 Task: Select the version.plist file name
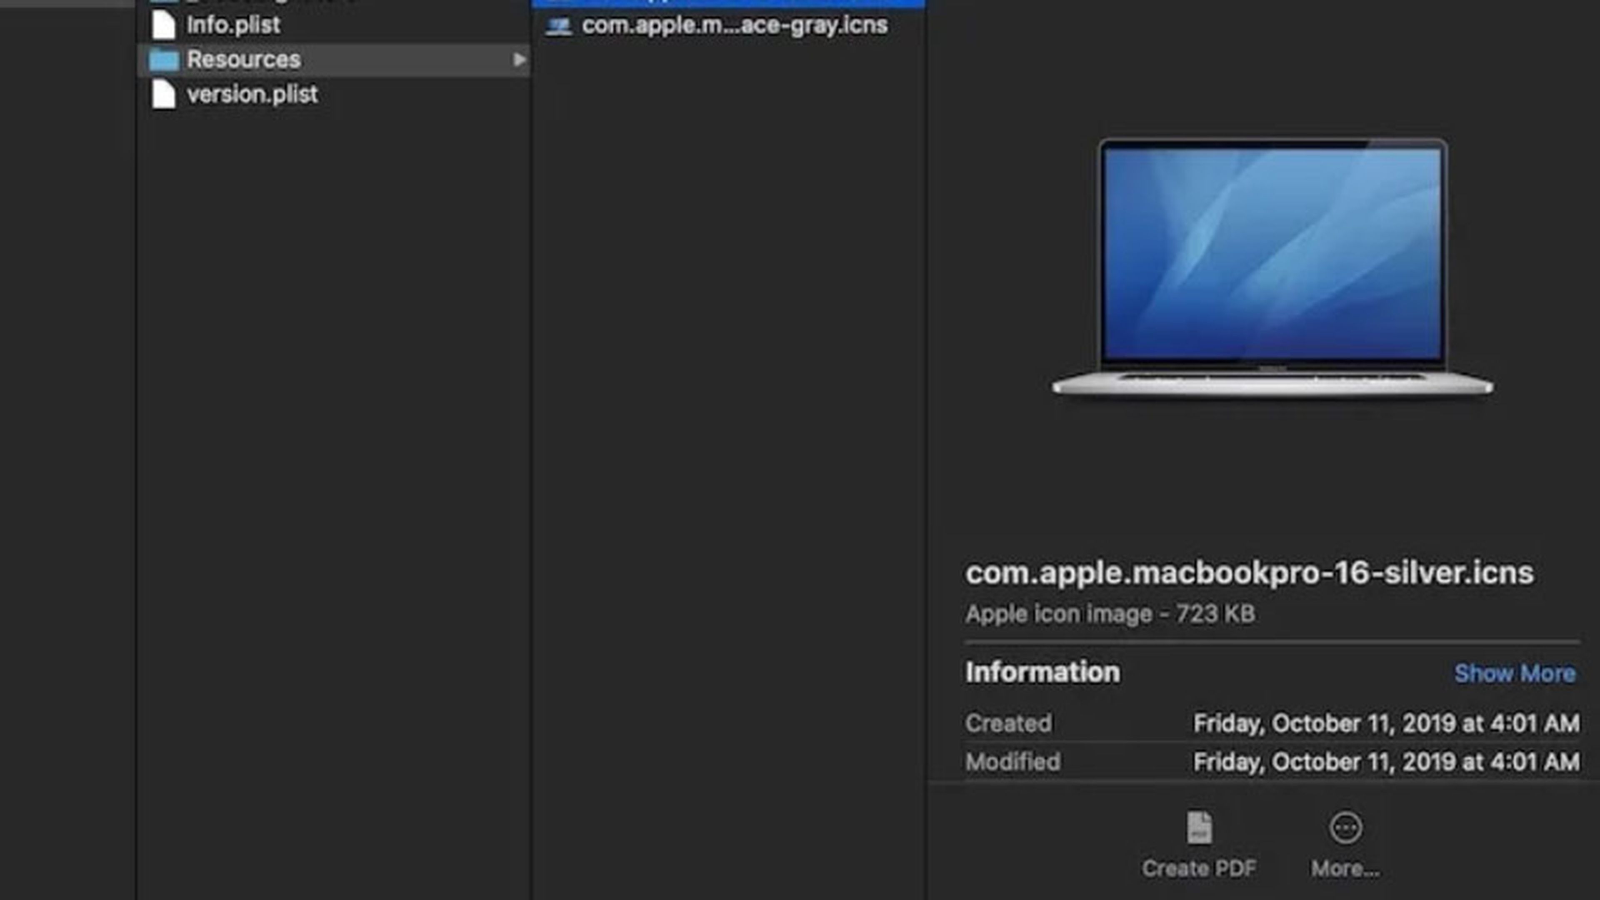coord(252,95)
